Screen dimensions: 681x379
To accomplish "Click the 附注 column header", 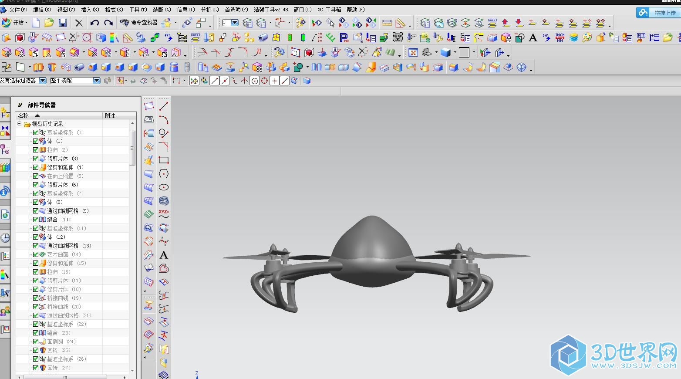I will (119, 115).
